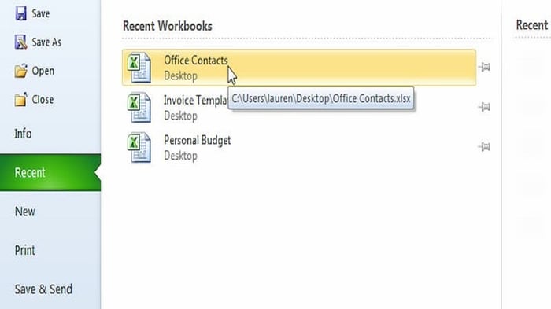Open the Office Contacts workbook
The height and width of the screenshot is (309, 551).
(x=299, y=68)
